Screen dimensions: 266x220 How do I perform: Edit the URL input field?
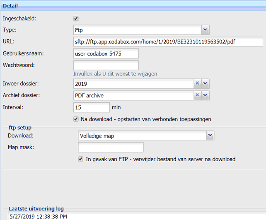[x=168, y=42]
